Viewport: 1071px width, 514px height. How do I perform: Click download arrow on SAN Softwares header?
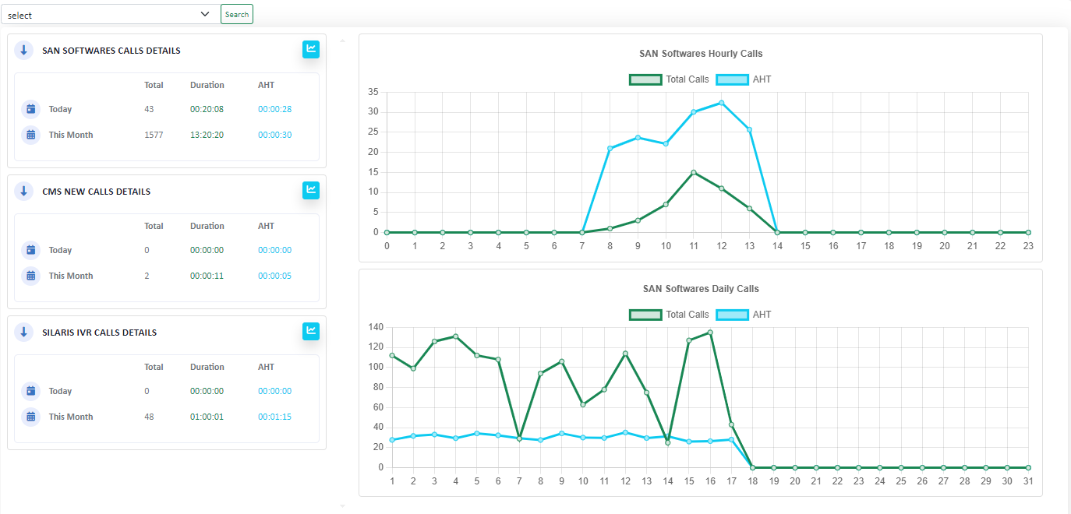tap(23, 50)
